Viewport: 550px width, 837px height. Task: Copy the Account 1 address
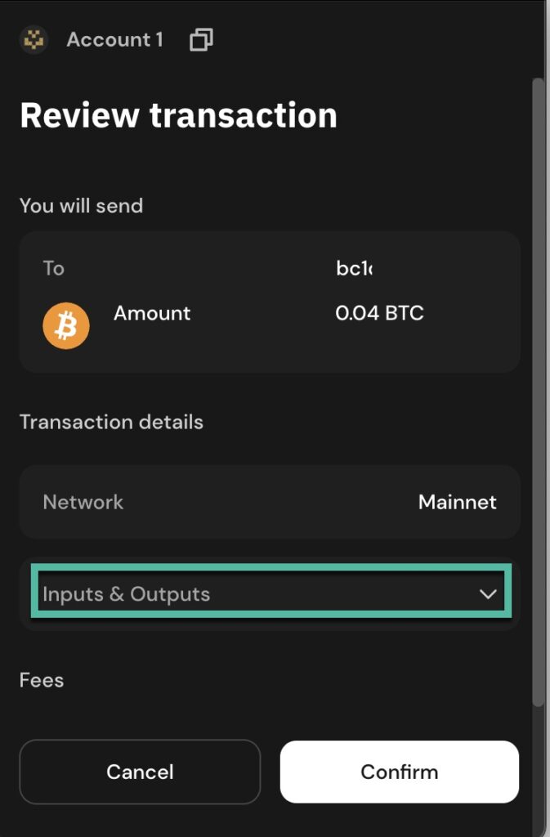click(201, 39)
